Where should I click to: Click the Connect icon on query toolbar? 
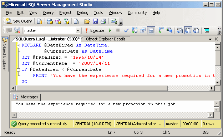(x=9, y=30)
